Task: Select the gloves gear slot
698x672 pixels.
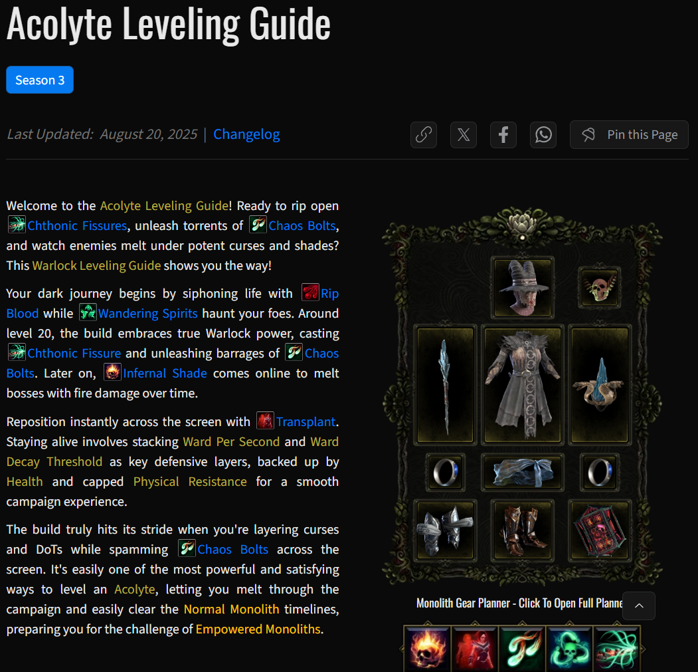Action: pyautogui.click(x=445, y=530)
